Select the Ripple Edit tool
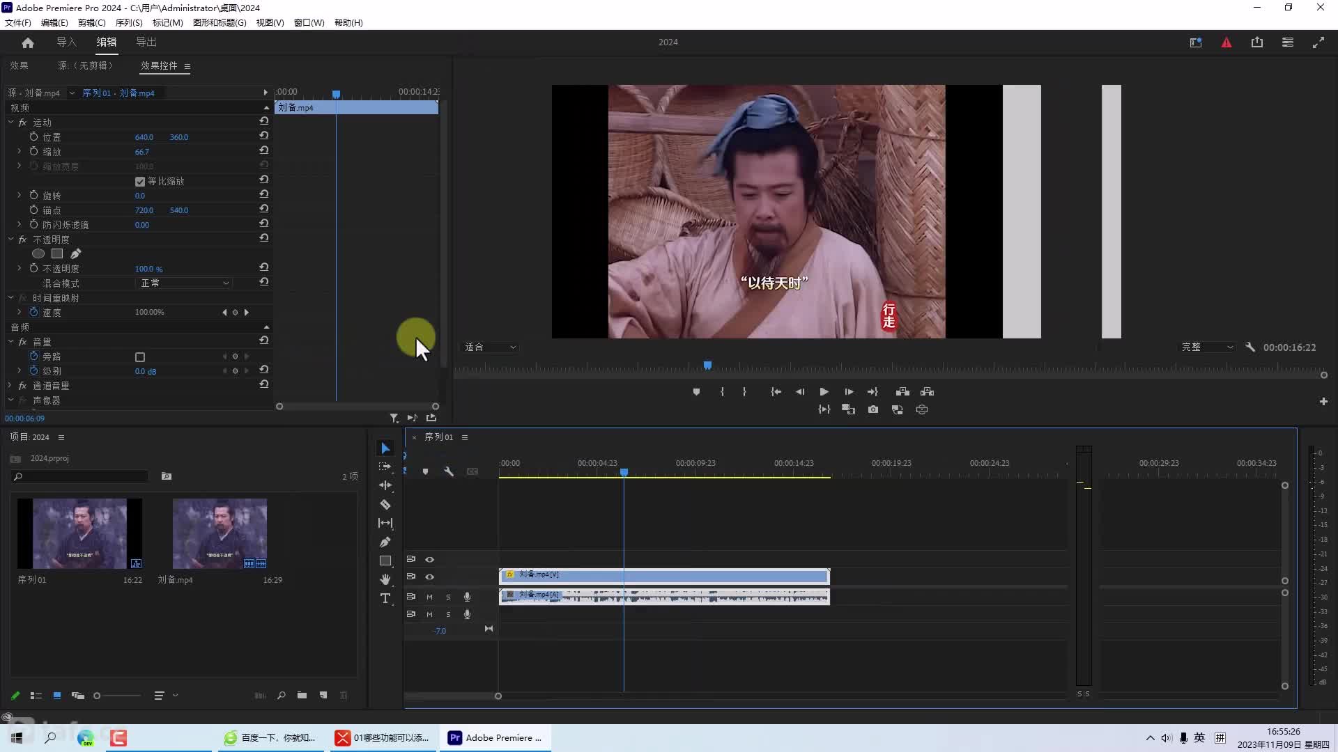The height and width of the screenshot is (752, 1338). 385,485
